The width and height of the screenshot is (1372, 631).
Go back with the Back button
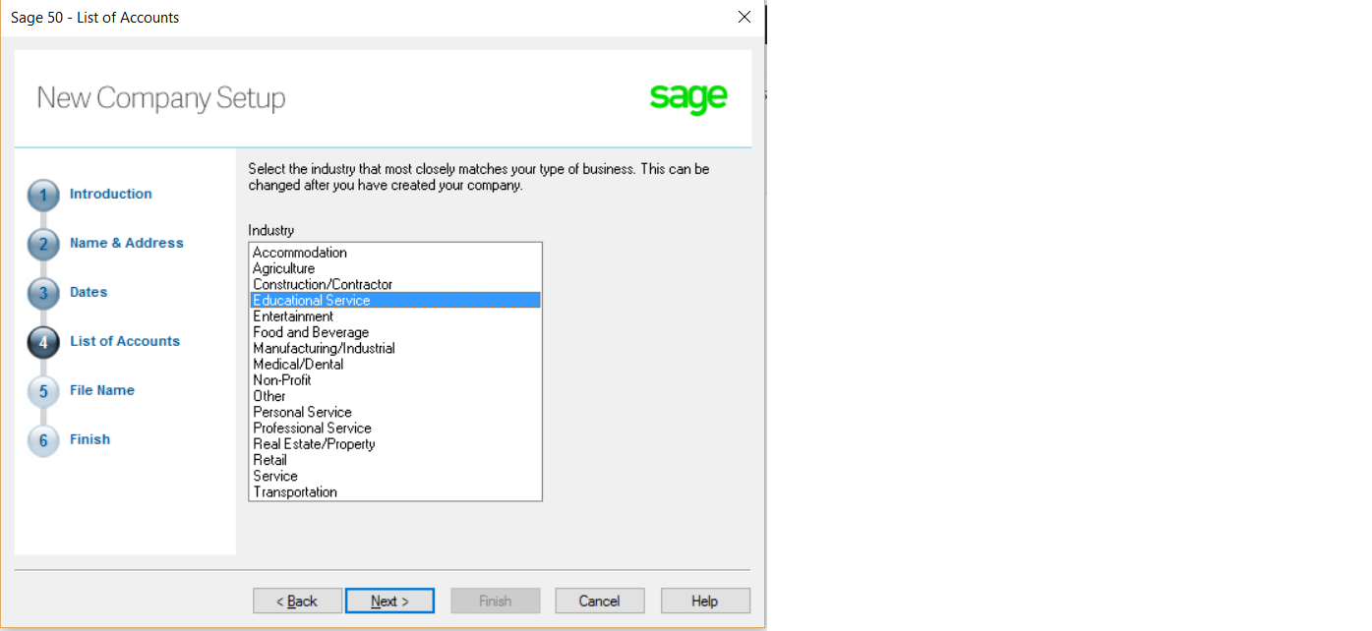pyautogui.click(x=298, y=601)
